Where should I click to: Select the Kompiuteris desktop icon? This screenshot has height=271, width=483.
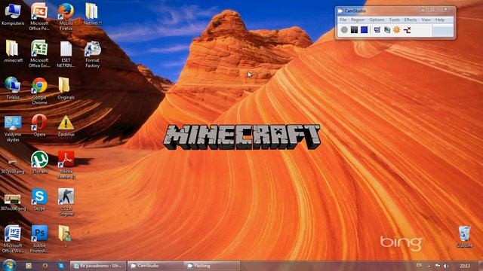[13, 14]
